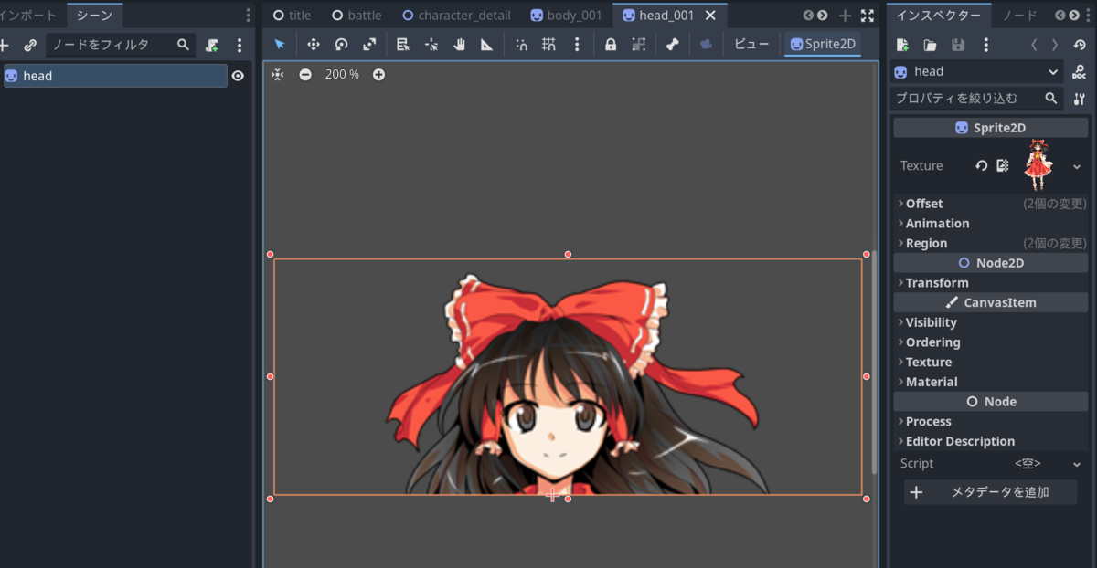Screen dimensions: 1097x568
Task: Toggle distraction-free mode expand icon
Action: 868,16
